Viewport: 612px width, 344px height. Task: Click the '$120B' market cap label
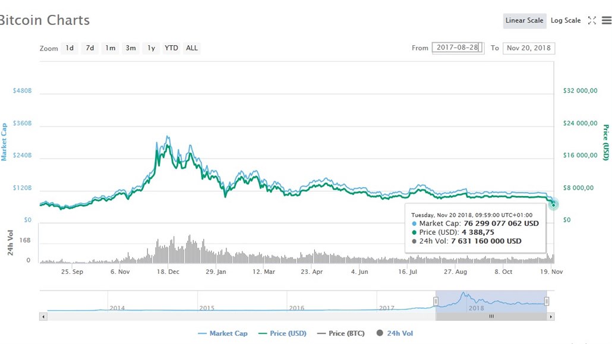point(22,188)
